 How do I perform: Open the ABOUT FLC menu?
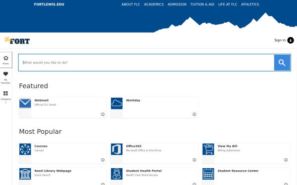pyautogui.click(x=131, y=4)
